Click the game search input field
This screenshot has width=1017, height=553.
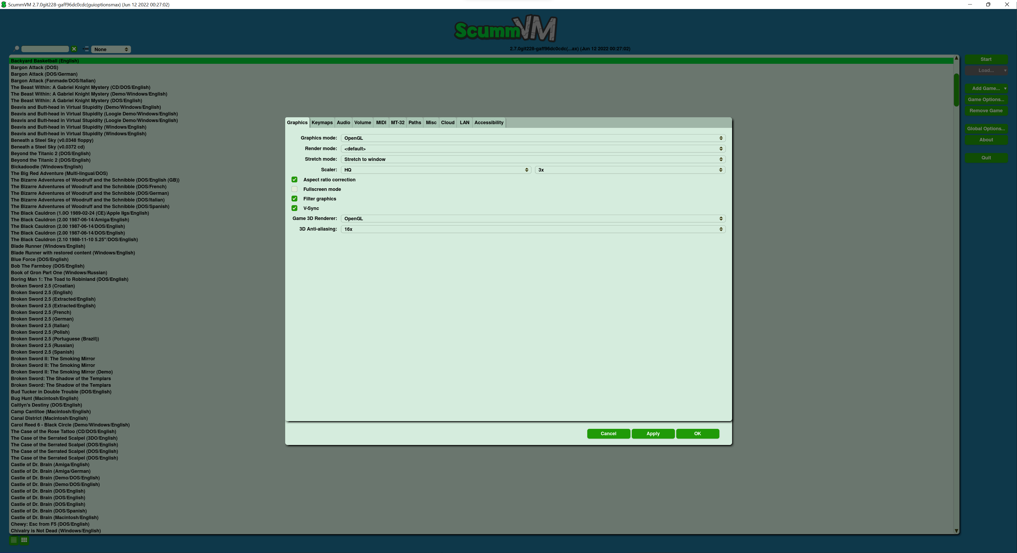coord(45,49)
